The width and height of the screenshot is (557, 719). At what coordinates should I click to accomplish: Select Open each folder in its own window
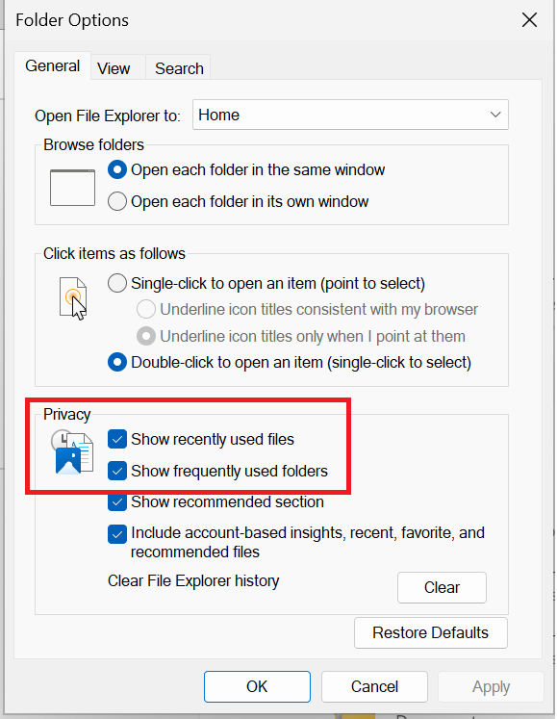117,201
